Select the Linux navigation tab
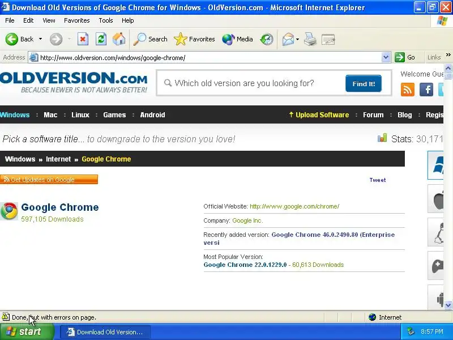 (80, 115)
